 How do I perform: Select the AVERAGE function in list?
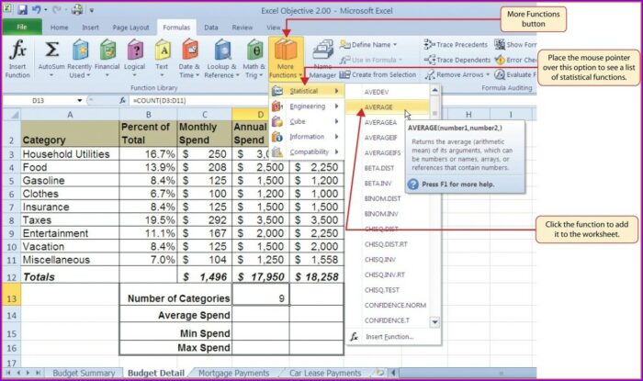(x=388, y=106)
